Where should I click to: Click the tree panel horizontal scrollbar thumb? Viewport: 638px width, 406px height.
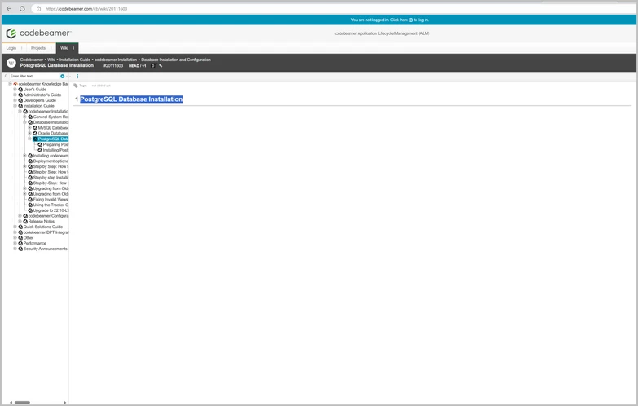point(22,403)
